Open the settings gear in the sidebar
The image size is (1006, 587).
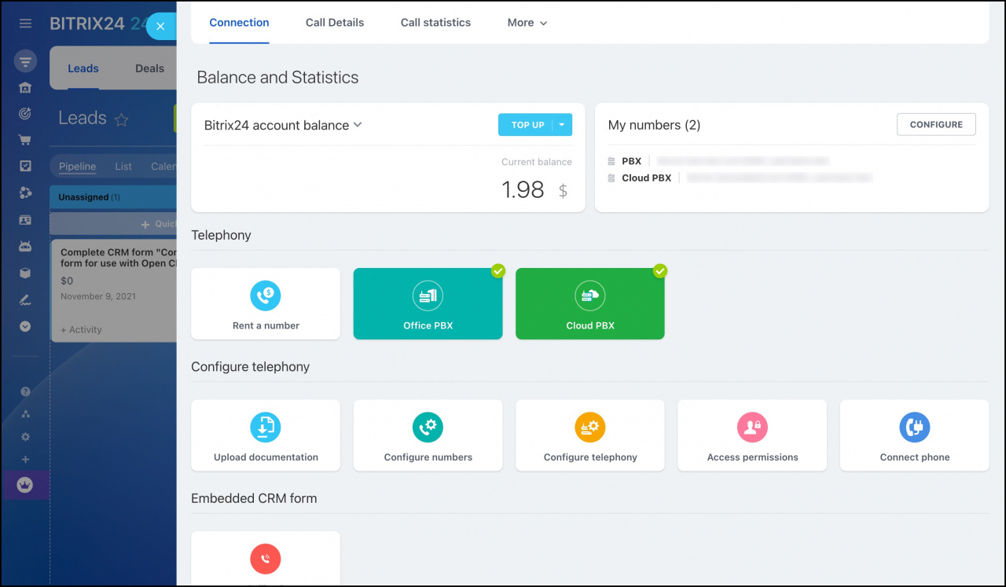click(25, 437)
